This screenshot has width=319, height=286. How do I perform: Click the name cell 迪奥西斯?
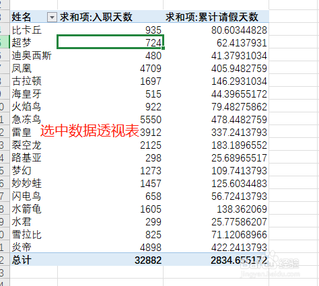(34, 55)
